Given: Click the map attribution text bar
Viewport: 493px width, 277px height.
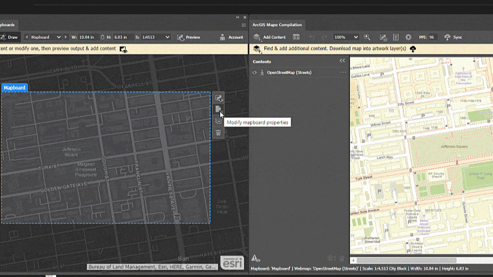Looking at the screenshot, I should pos(152,267).
